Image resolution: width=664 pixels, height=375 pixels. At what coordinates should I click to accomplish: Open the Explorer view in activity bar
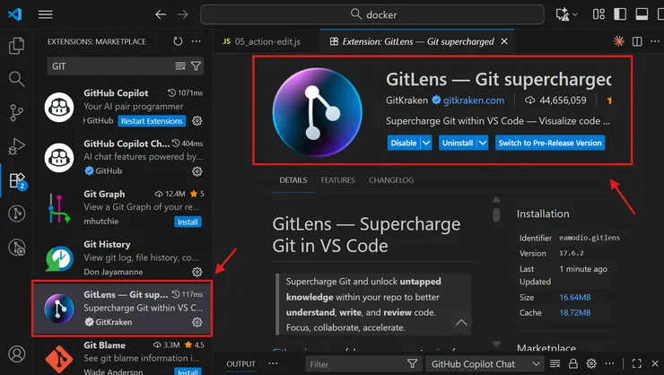(16, 46)
